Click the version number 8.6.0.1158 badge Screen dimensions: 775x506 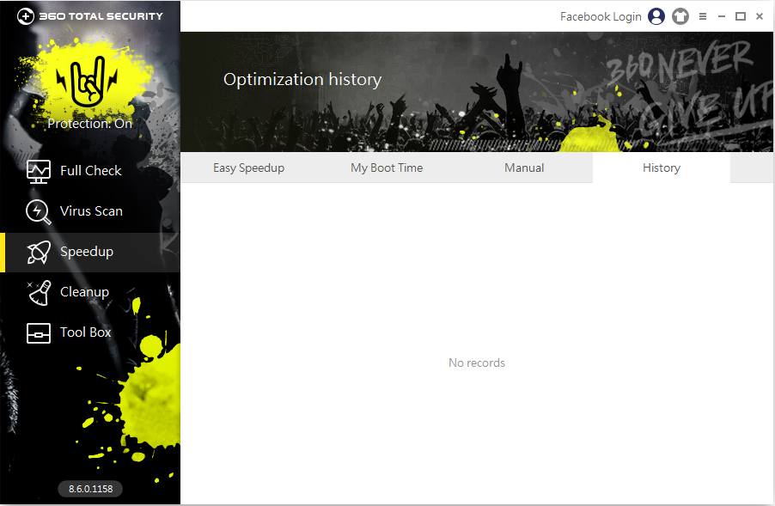90,489
